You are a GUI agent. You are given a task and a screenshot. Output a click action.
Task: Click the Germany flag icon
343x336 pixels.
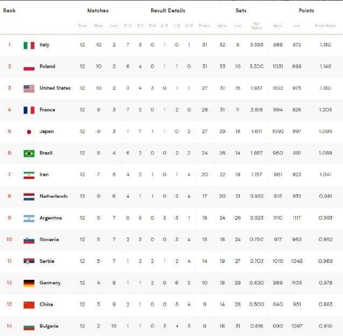click(x=29, y=283)
